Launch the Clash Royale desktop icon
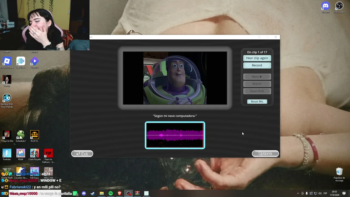Viewport: 350px width, 197px height. click(34, 155)
